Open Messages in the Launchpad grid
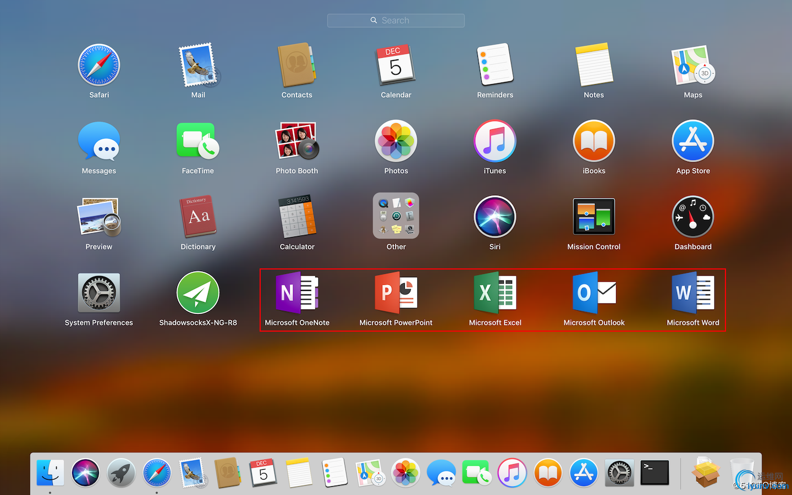 (99, 141)
